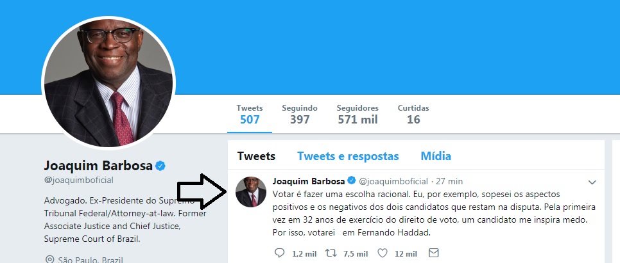Click the @joaquimboficial handle in tweet
Viewport: 620px width, 263px height.
(x=393, y=181)
